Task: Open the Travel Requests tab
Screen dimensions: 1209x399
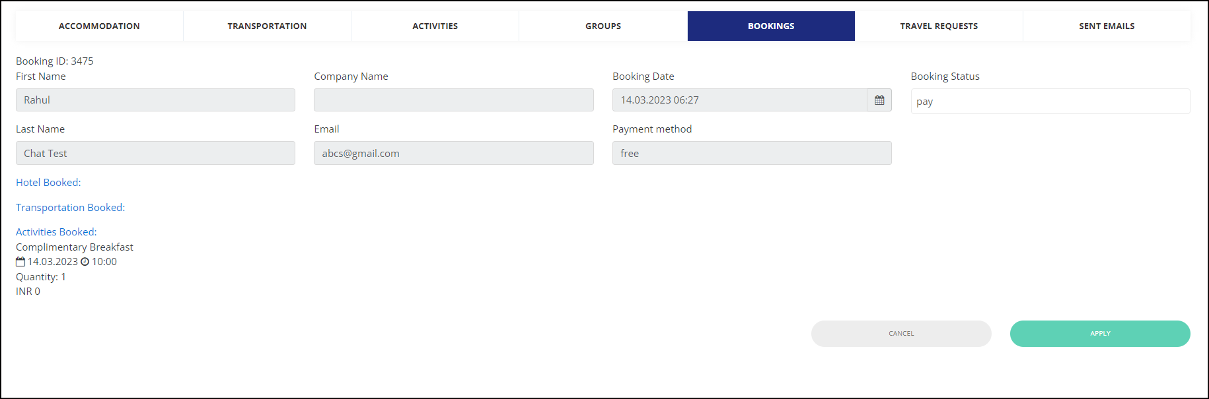Action: pyautogui.click(x=939, y=26)
